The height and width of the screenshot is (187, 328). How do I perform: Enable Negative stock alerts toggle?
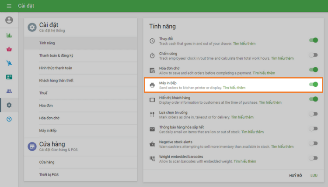(x=313, y=143)
